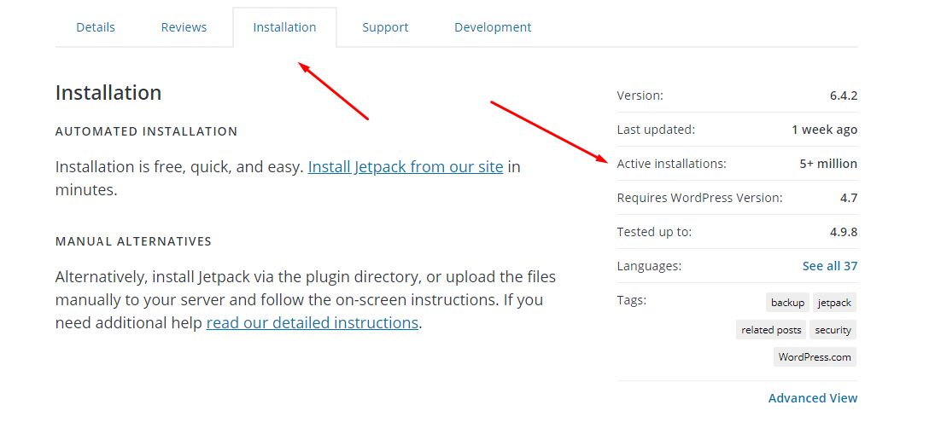Switch to the Reviews tab
This screenshot has width=941, height=434.
tap(184, 27)
